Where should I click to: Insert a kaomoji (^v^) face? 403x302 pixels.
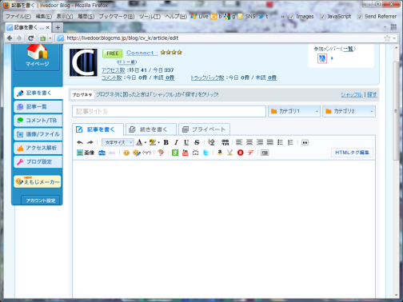(147, 153)
